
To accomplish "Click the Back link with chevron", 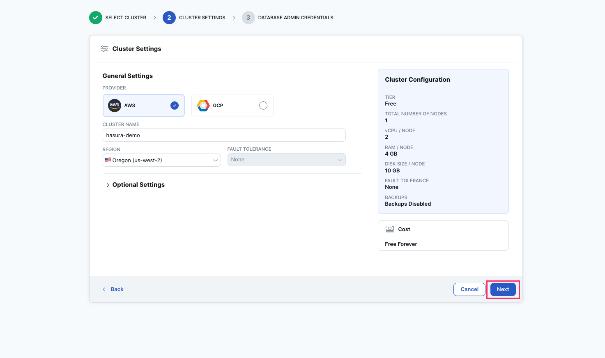I will tap(113, 289).
